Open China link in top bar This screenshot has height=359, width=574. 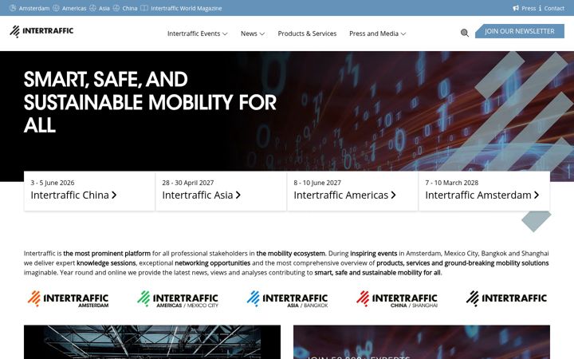click(130, 8)
